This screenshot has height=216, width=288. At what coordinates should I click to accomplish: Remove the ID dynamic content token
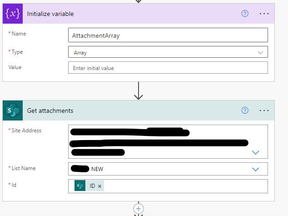100,186
